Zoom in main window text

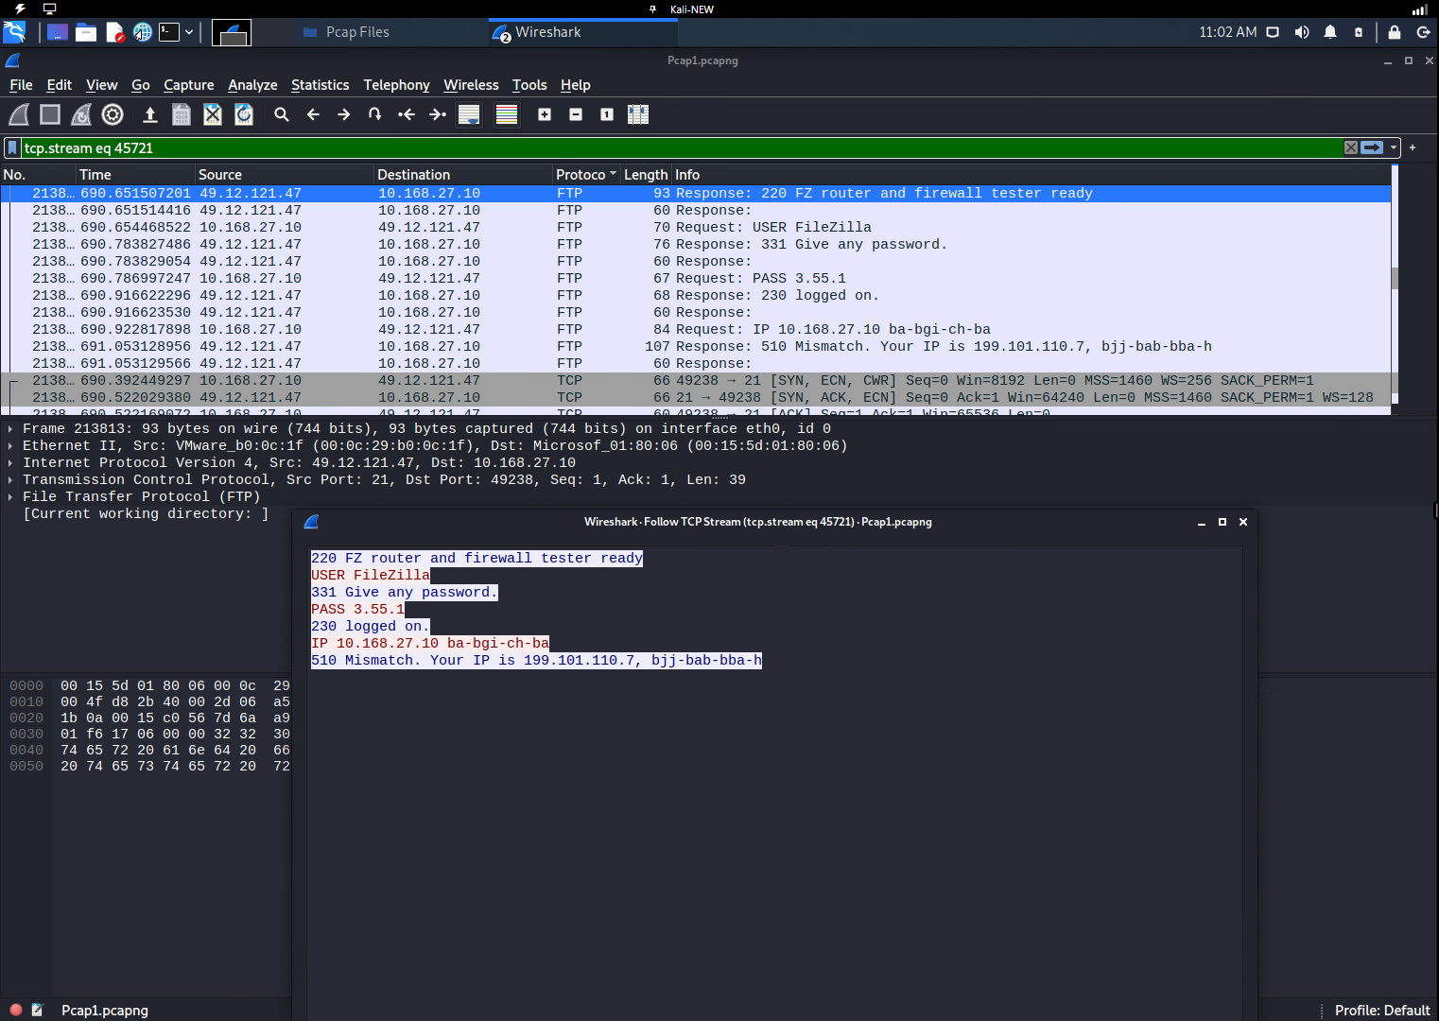[x=545, y=114]
